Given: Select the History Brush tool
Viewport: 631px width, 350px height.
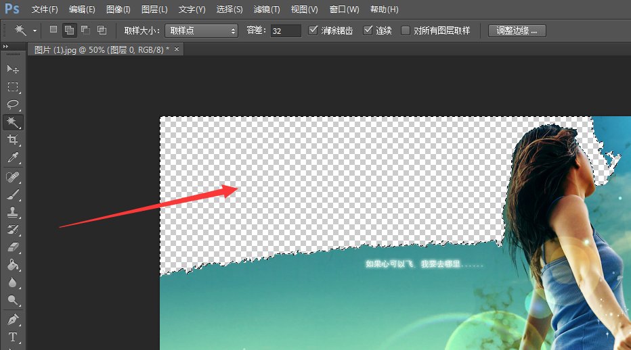Looking at the screenshot, I should tap(13, 230).
